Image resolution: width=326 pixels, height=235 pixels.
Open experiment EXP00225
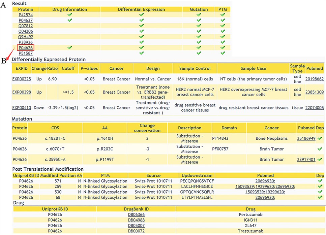pyautogui.click(x=22, y=79)
